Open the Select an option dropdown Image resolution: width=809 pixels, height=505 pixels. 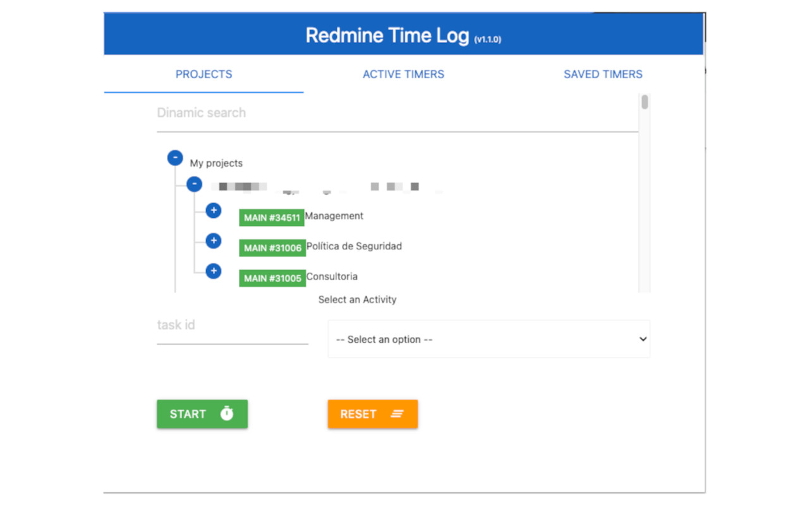click(x=489, y=339)
